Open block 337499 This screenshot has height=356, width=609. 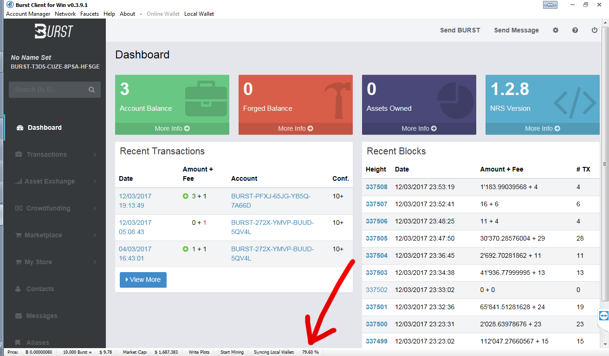point(376,341)
